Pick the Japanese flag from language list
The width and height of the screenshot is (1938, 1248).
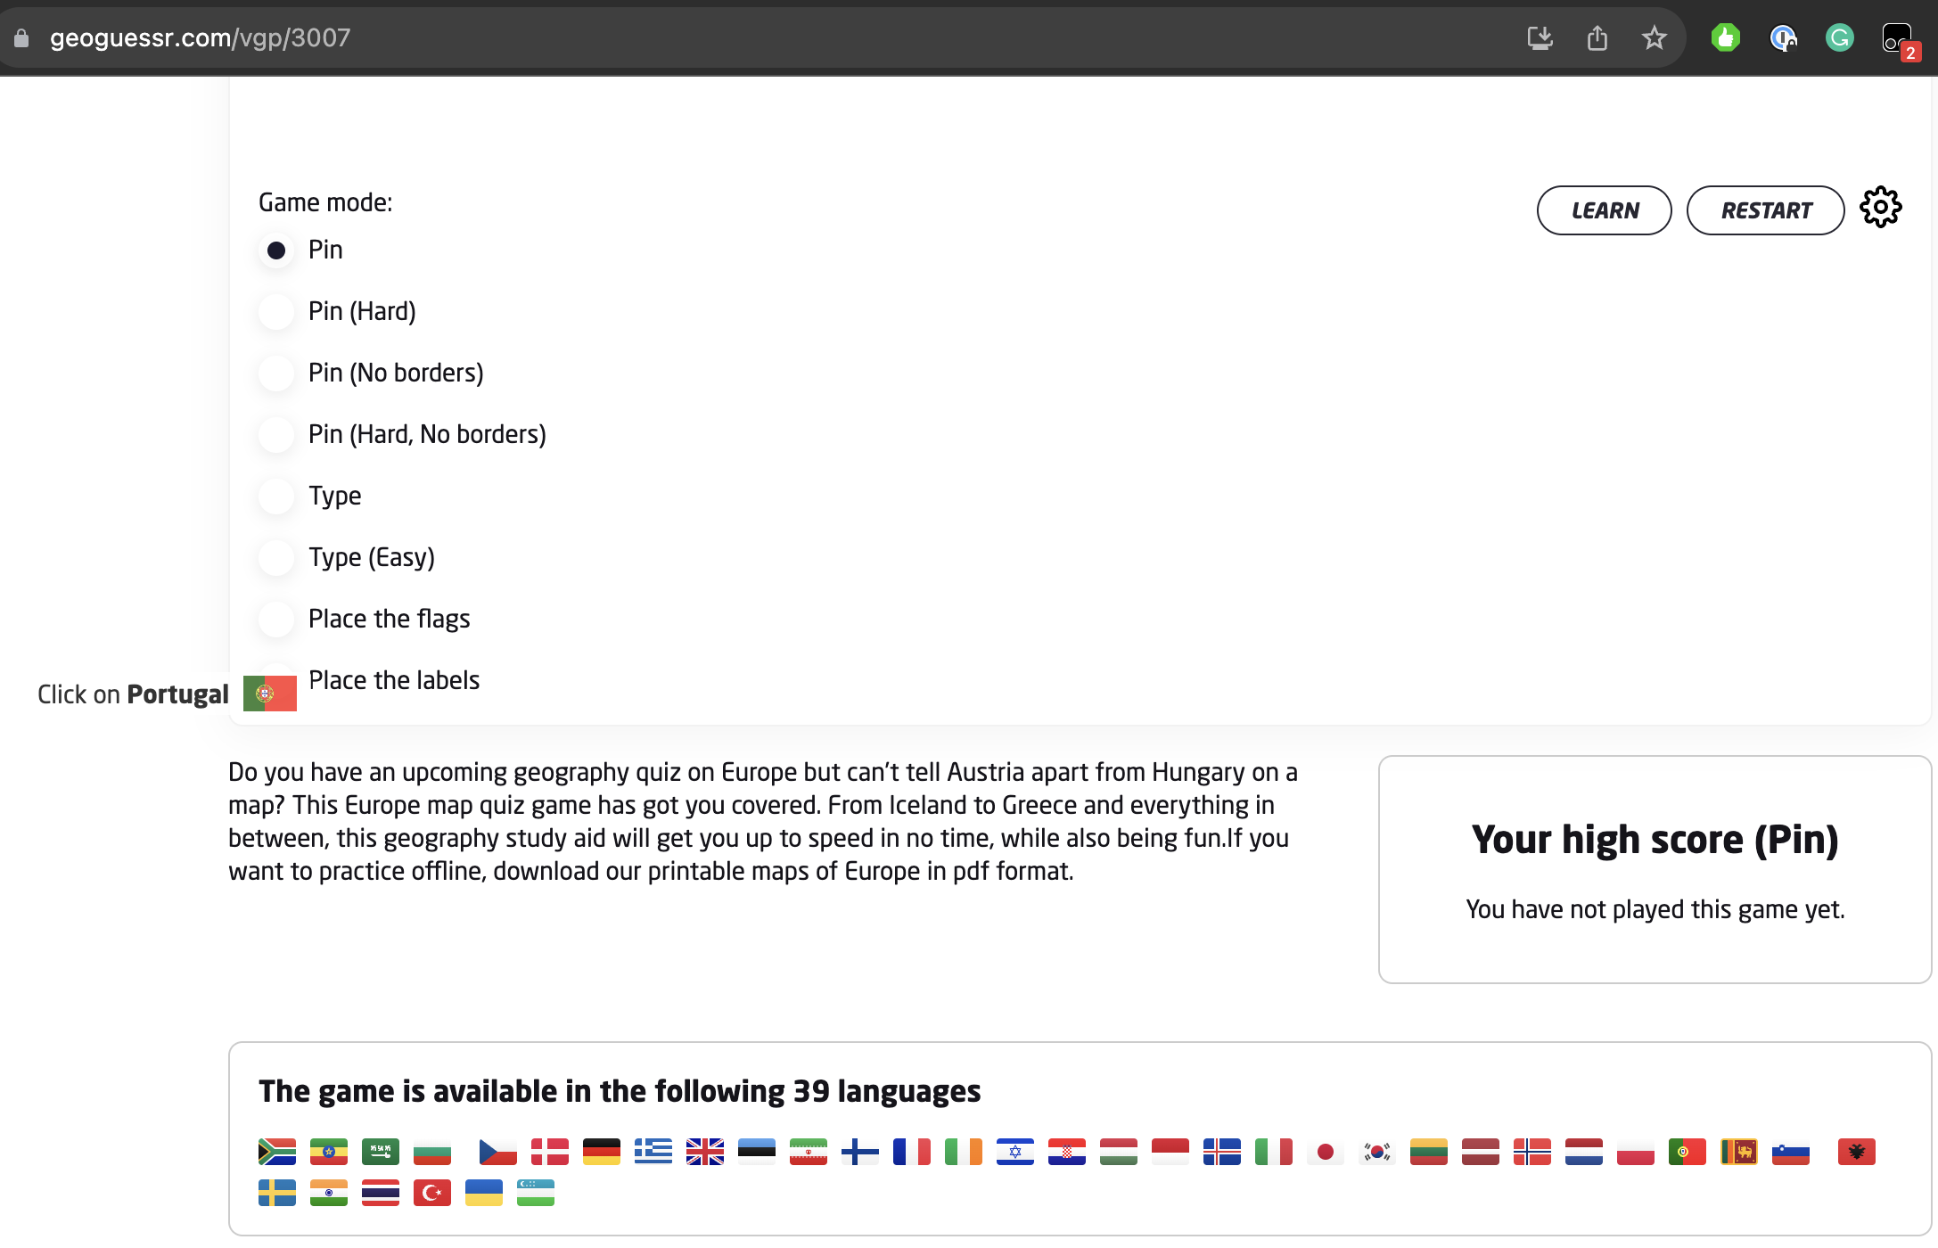click(1326, 1152)
